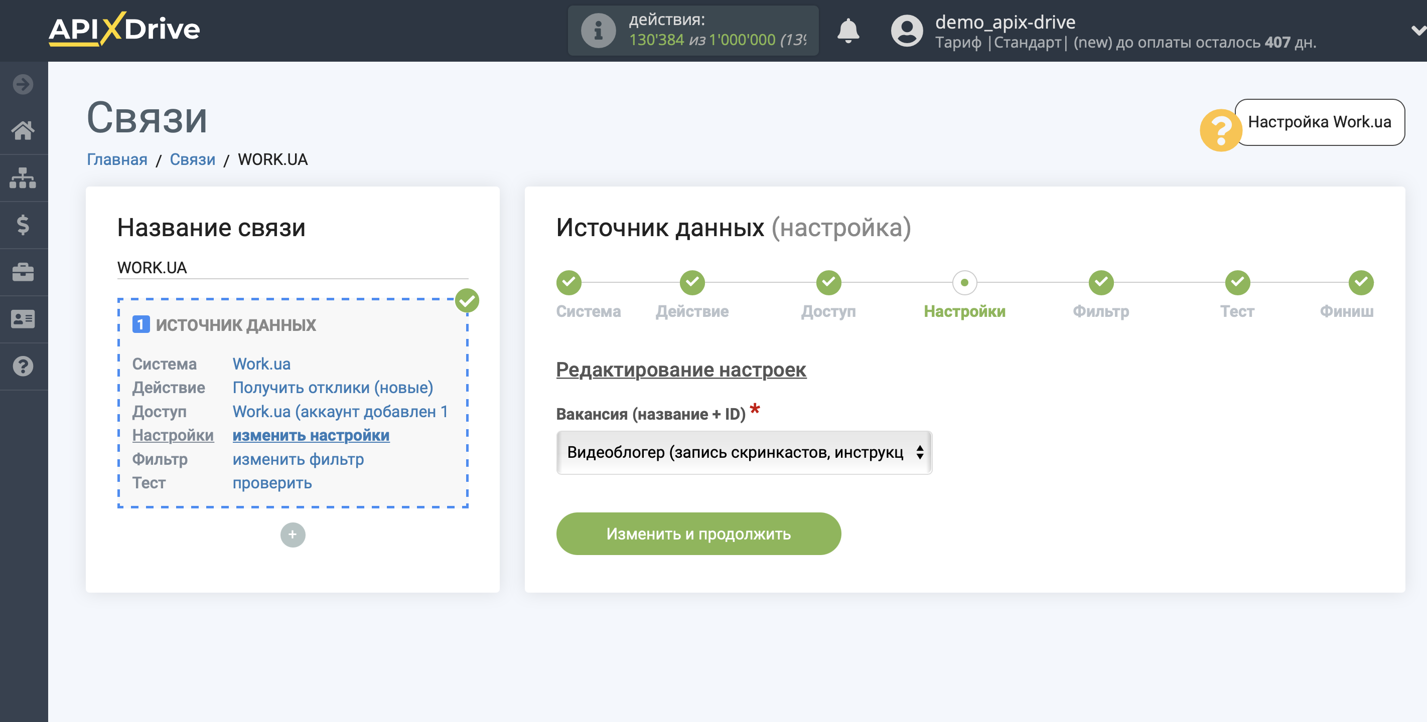The width and height of the screenshot is (1427, 722).
Task: Click the ApiX-Drive logo
Action: tap(124, 29)
